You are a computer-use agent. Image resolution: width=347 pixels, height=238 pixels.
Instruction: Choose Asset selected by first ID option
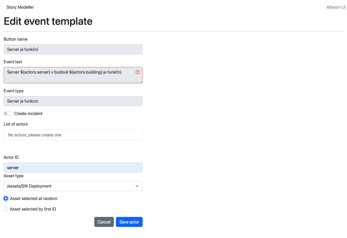pyautogui.click(x=6, y=209)
